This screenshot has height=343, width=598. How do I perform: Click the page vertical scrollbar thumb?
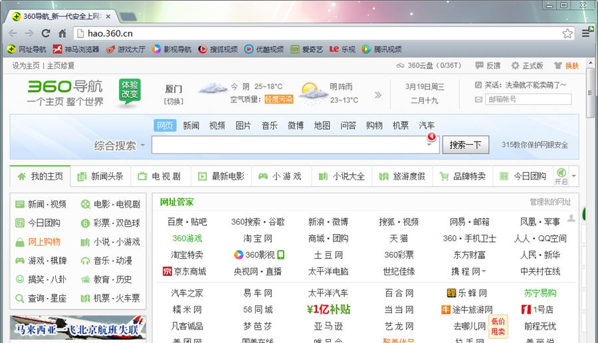pyautogui.click(x=591, y=93)
